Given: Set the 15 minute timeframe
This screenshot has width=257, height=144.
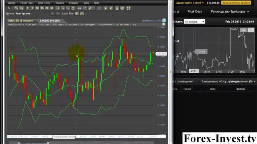Looking at the screenshot, I should (x=42, y=8).
